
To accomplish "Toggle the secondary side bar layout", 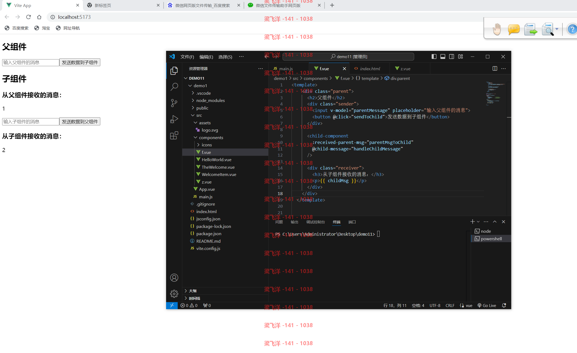I will (x=452, y=57).
